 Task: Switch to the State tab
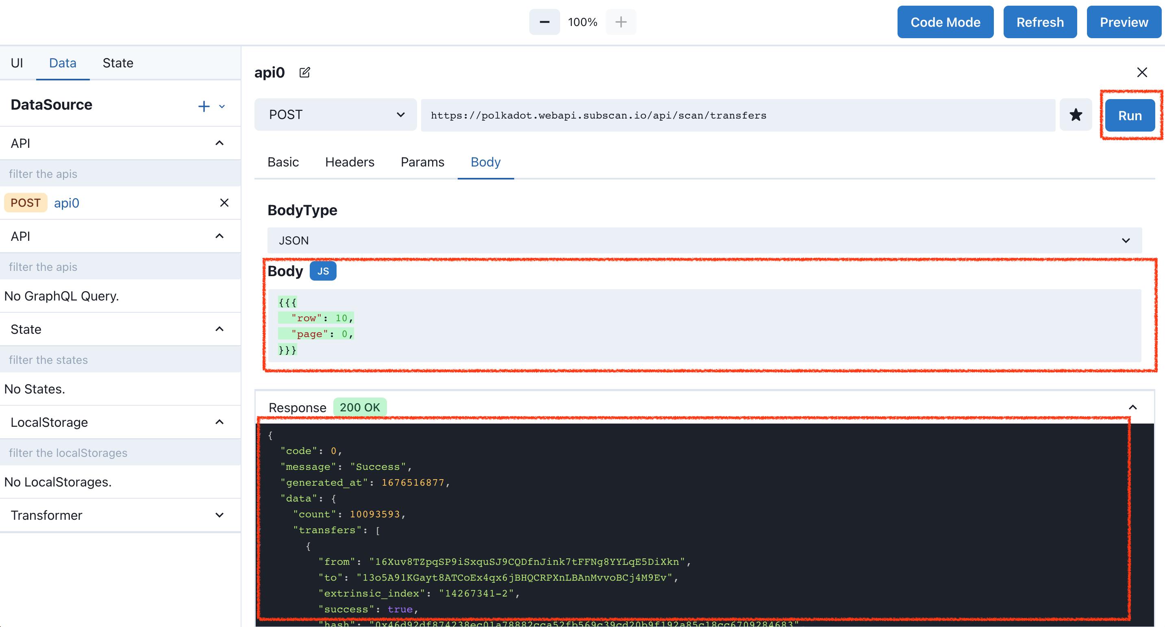(x=118, y=63)
